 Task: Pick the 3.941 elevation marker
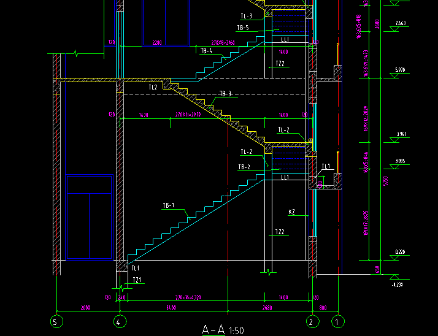pos(401,134)
